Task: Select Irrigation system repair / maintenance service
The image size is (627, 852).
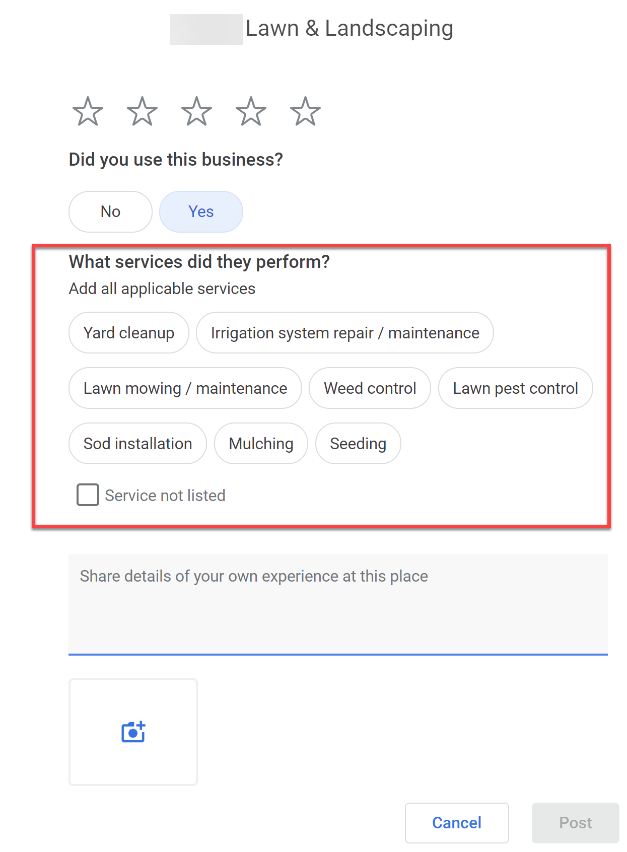Action: [345, 332]
